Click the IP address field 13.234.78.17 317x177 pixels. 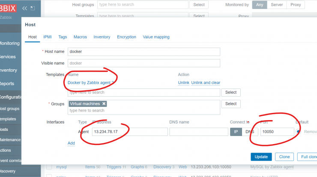tap(130, 132)
